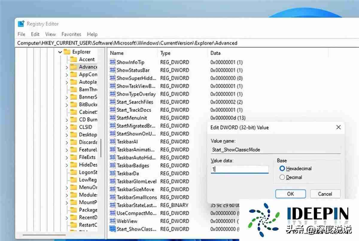Expand the MenuOr key node
The image size is (359, 241).
(67, 187)
